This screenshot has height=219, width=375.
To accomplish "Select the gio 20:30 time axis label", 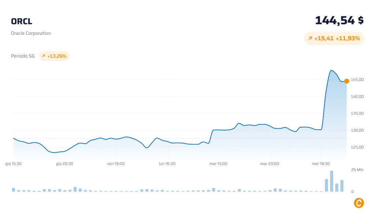I will tap(64, 164).
